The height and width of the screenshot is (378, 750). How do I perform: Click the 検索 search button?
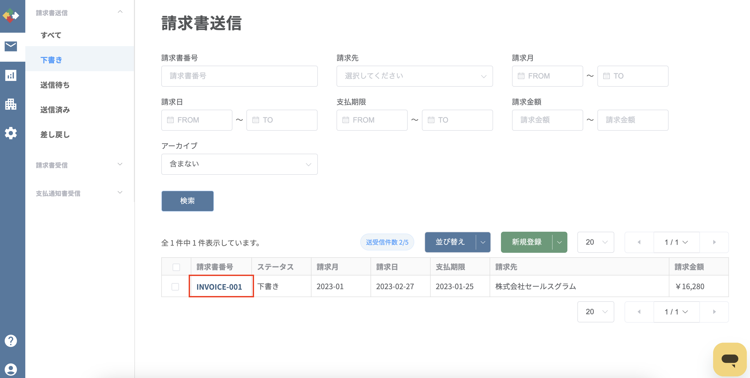pos(188,201)
